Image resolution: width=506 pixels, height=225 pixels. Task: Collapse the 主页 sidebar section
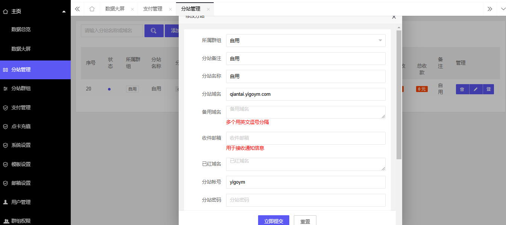64,11
